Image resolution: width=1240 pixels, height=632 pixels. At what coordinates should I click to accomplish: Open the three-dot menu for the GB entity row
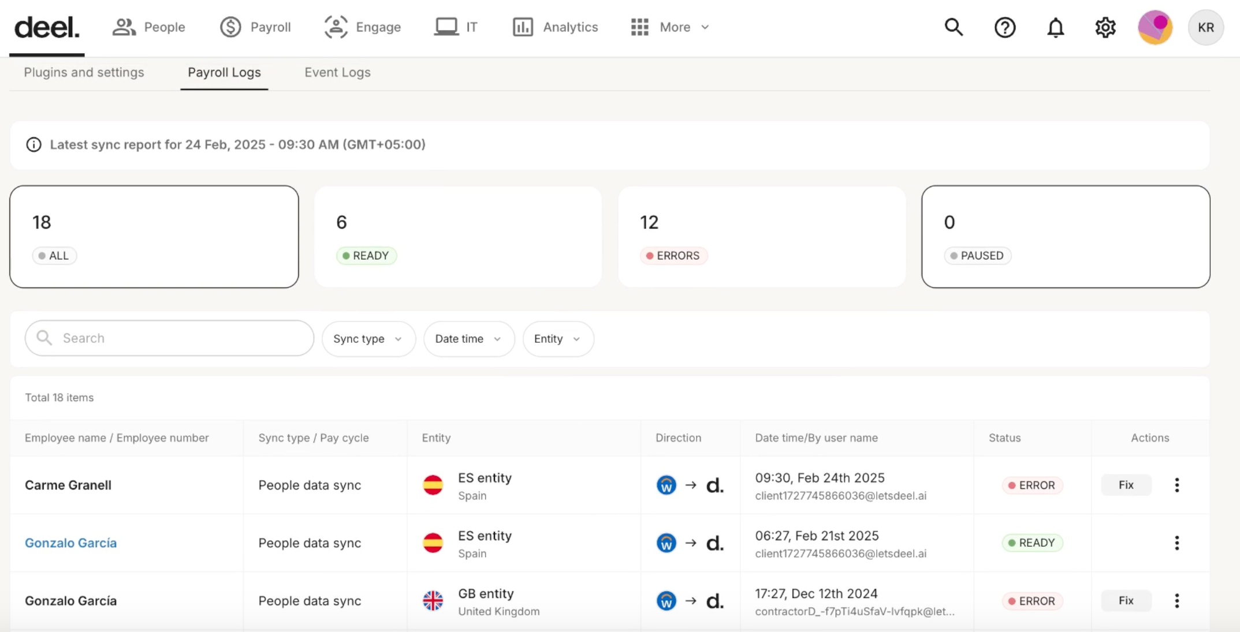click(x=1176, y=600)
